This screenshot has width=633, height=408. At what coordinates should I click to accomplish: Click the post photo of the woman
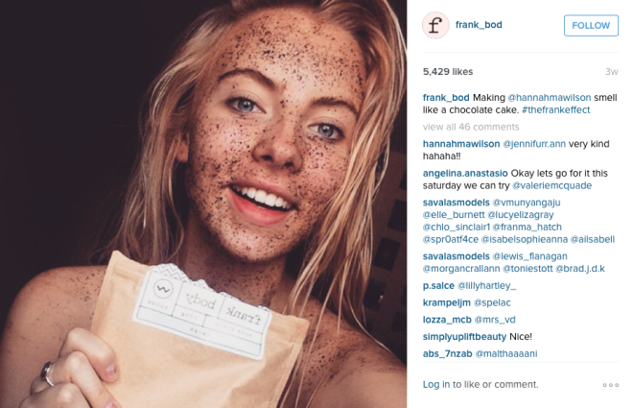203,204
